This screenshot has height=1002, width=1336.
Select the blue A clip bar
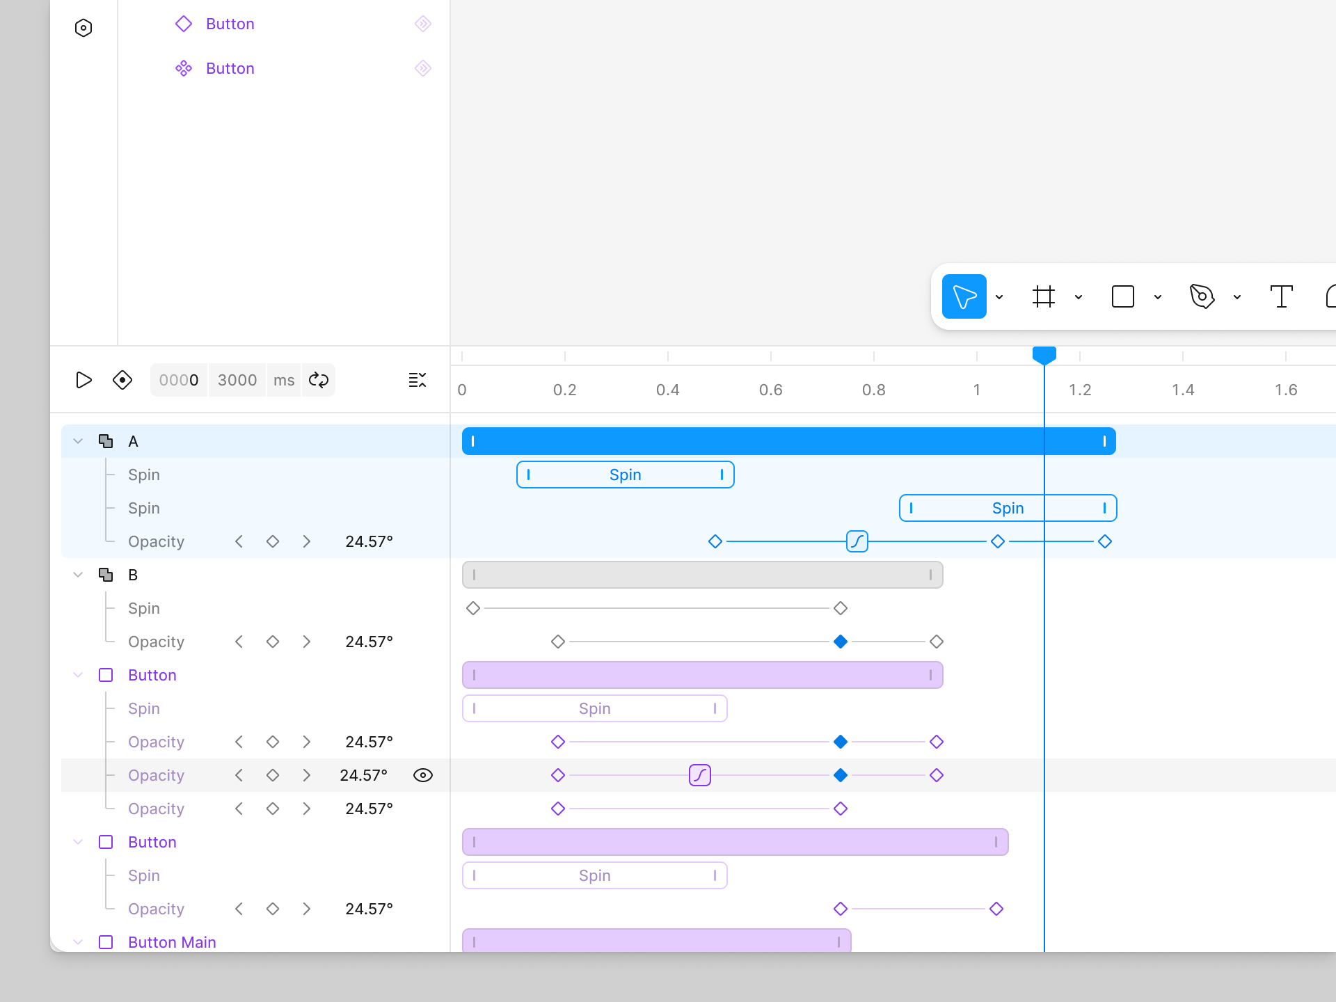click(x=788, y=441)
